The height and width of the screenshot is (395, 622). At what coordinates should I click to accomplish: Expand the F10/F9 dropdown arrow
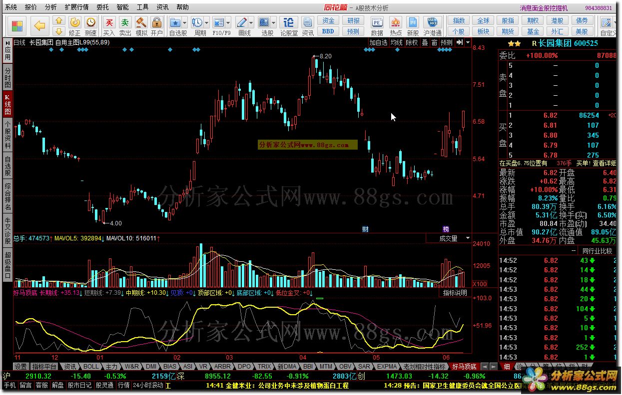tap(228, 23)
